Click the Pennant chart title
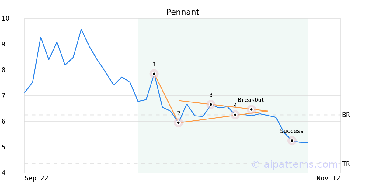 (x=182, y=12)
